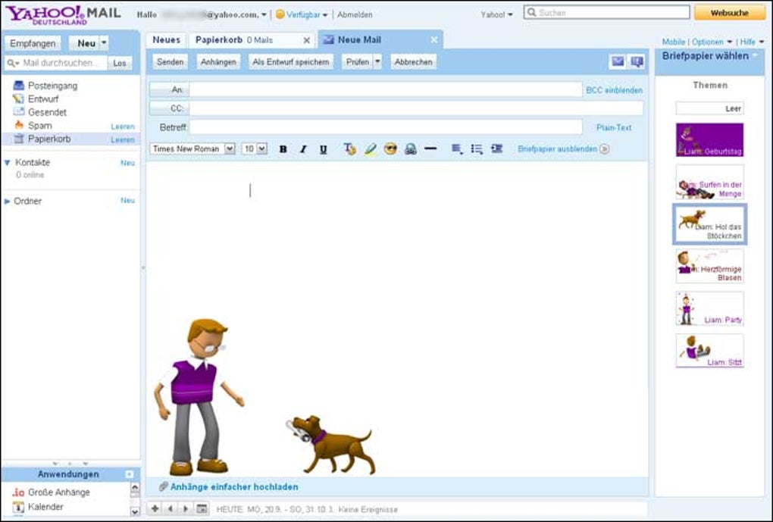Apply italic formatting to message text
This screenshot has height=522, width=773.
tap(304, 150)
